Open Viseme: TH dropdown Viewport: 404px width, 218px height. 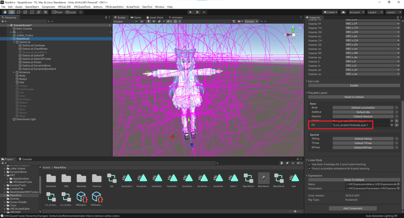[x=373, y=28]
